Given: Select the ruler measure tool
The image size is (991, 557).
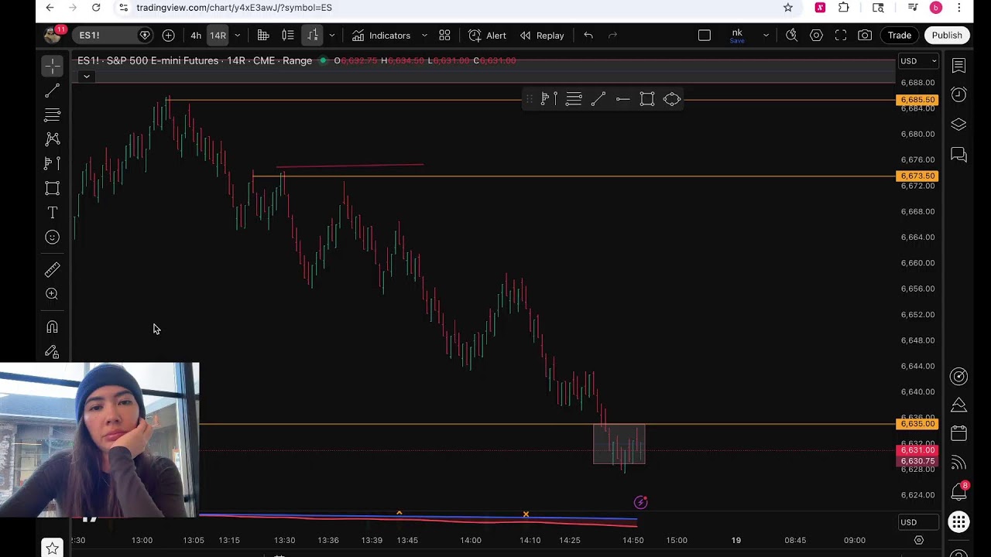Looking at the screenshot, I should [x=52, y=270].
